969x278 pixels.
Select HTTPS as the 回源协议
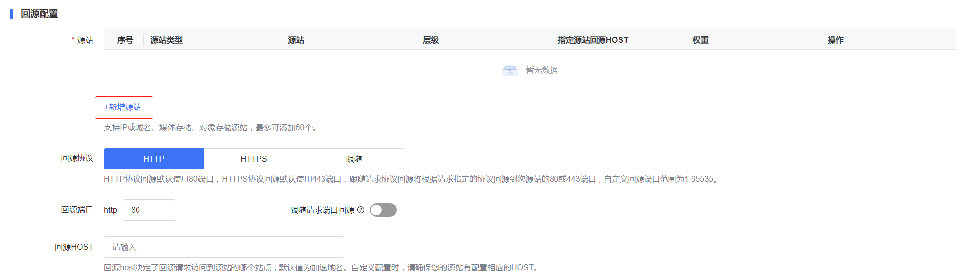[x=254, y=159]
